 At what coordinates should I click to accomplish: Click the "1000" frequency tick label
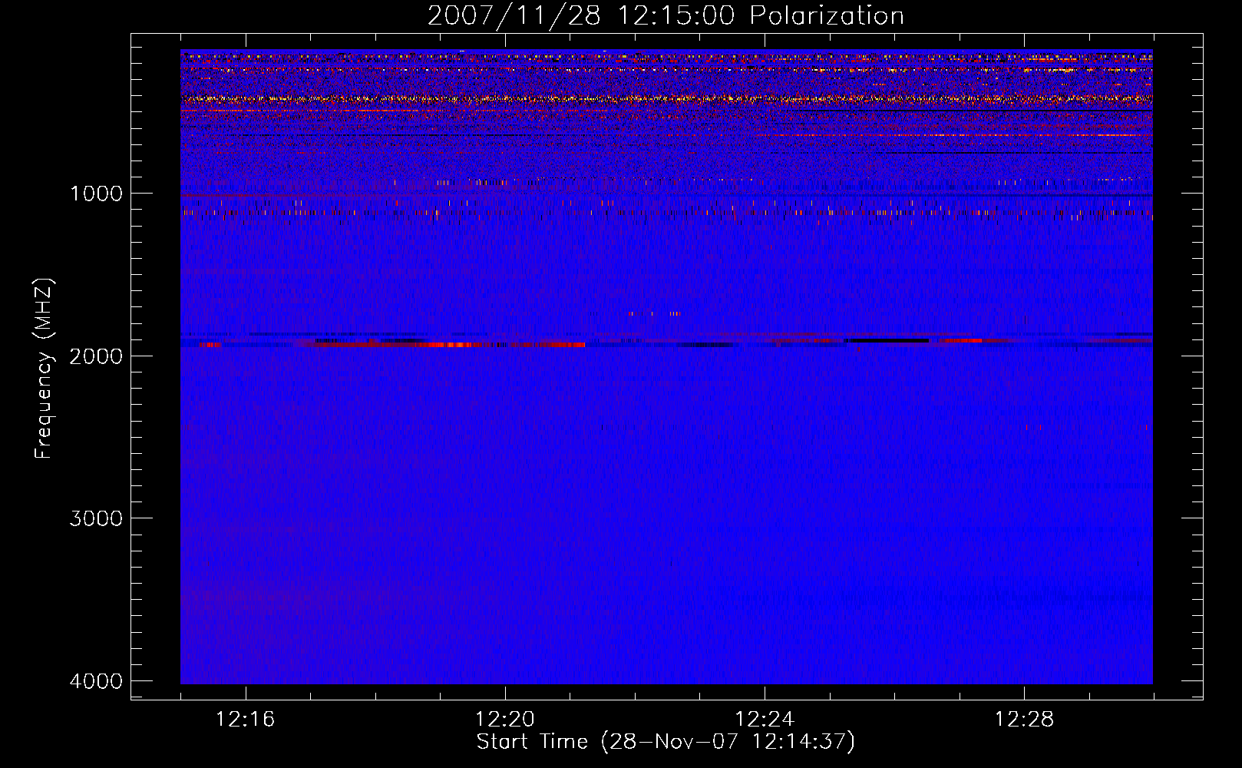[96, 194]
